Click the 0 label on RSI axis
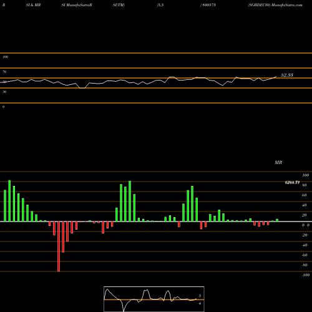 pos(3,107)
